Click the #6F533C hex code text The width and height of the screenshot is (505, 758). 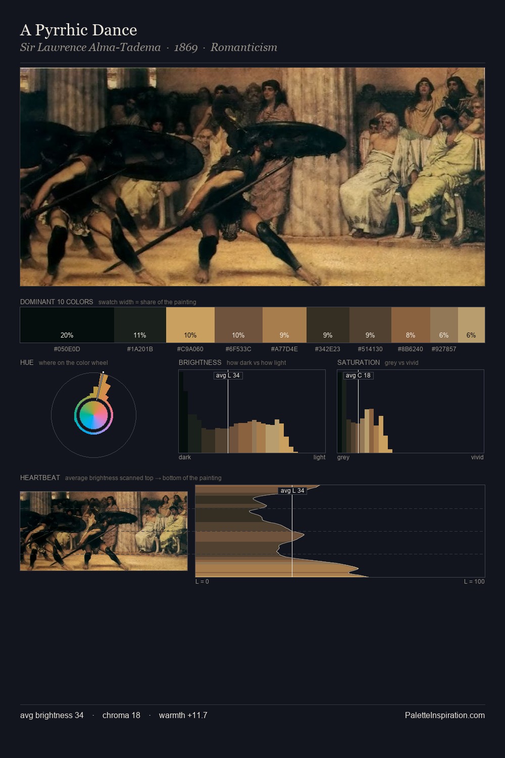pos(238,349)
